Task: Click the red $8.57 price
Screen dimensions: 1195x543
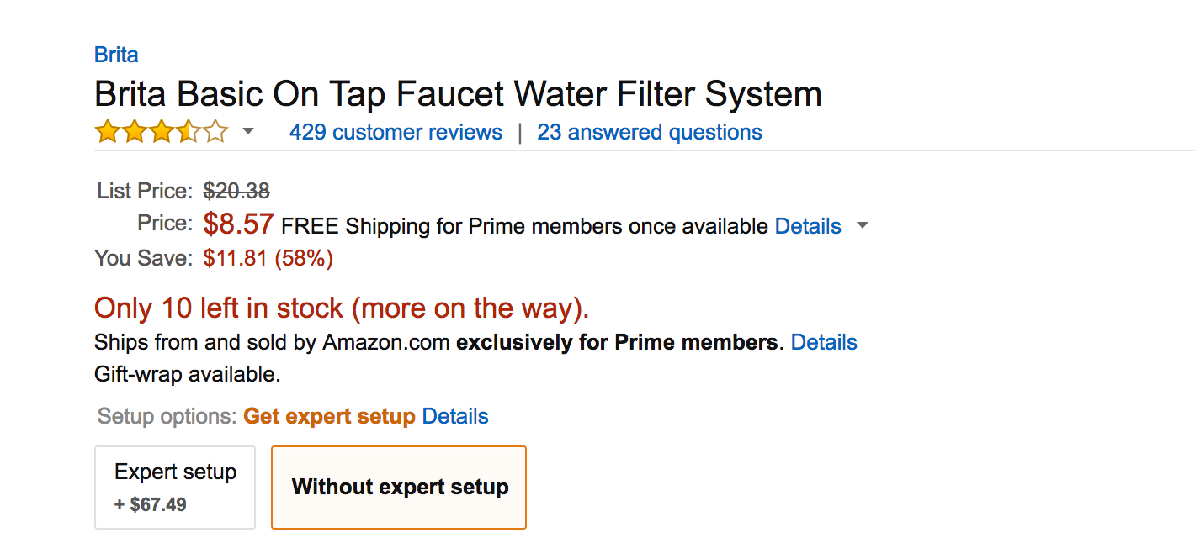Action: (x=238, y=224)
